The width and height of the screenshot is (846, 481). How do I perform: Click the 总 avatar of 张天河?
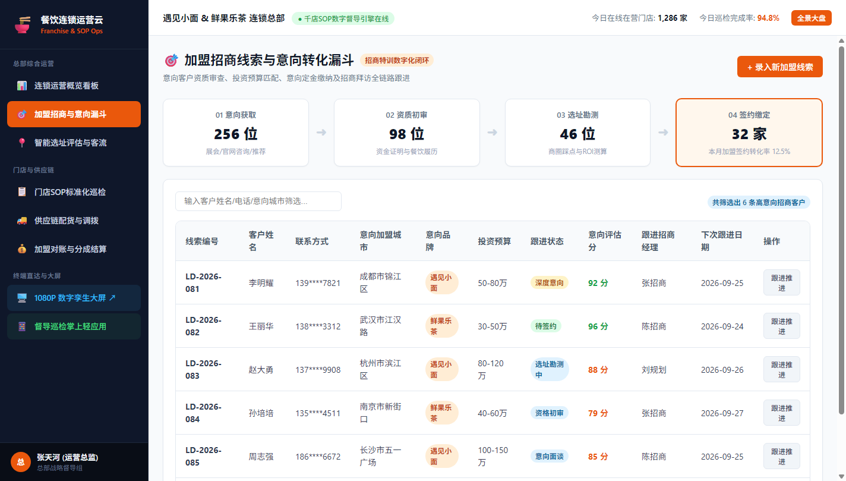[20, 462]
